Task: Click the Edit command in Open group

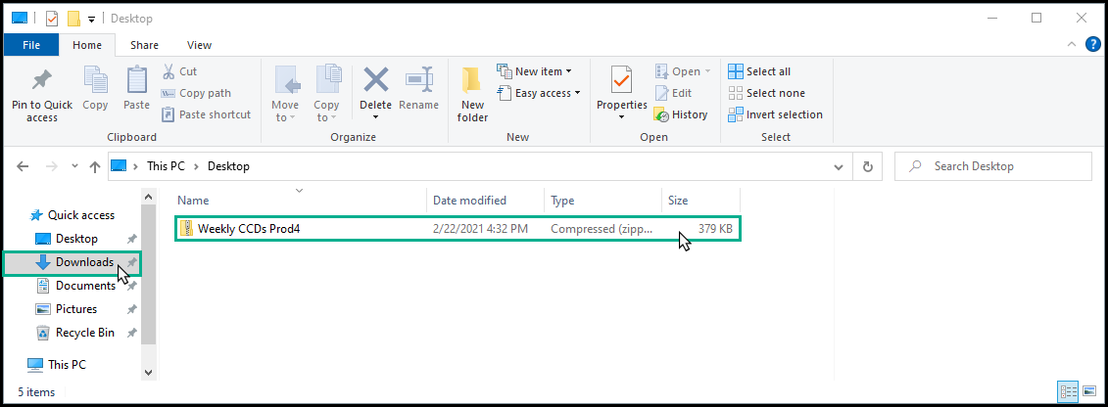Action: pos(673,93)
